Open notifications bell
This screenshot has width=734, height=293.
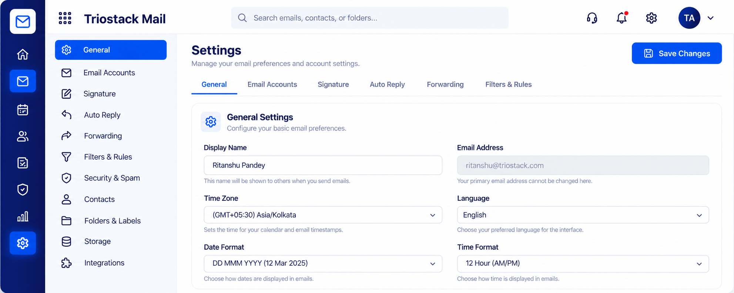(621, 18)
